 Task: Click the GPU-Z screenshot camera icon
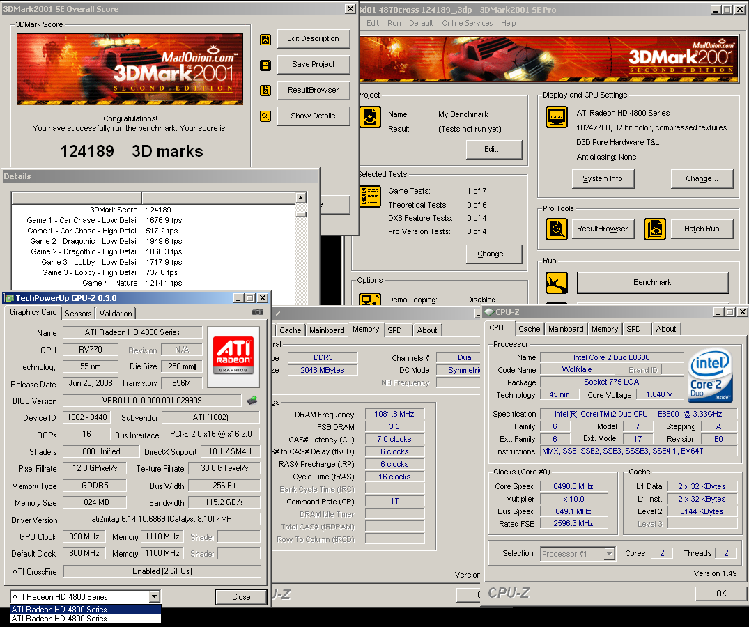258,312
